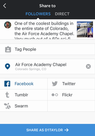Click the Twitter bird icon

coord(55,84)
